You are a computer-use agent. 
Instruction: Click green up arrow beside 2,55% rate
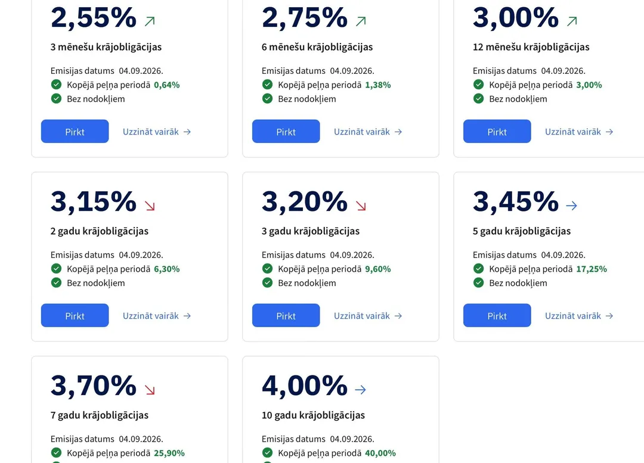point(150,21)
